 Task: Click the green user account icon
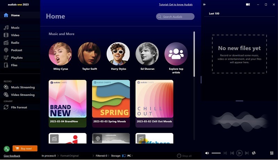(x=7, y=149)
